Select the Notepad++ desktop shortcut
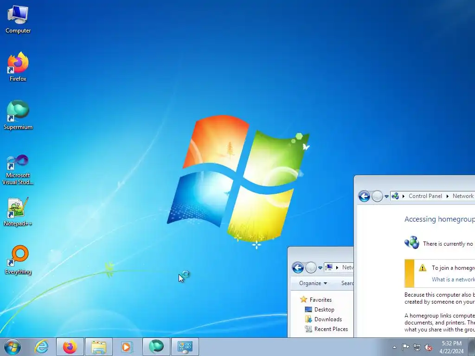Image resolution: width=475 pixels, height=356 pixels. click(18, 211)
